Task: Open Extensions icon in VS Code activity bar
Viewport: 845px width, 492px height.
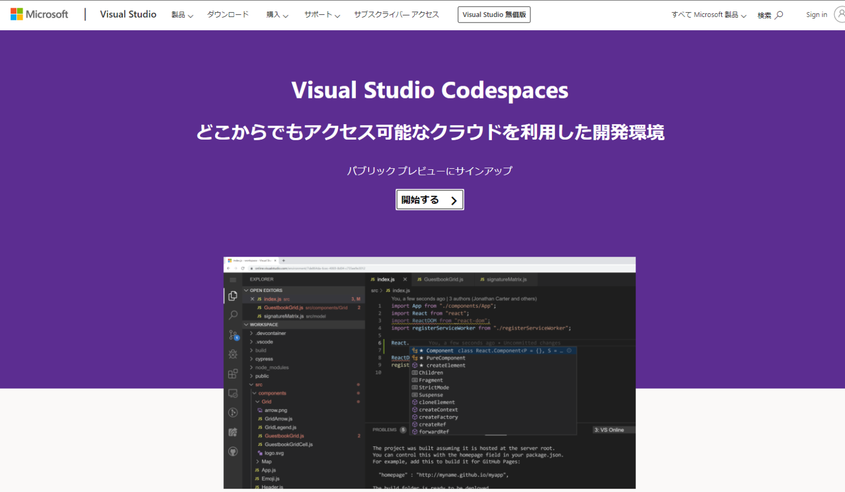Action: point(233,374)
